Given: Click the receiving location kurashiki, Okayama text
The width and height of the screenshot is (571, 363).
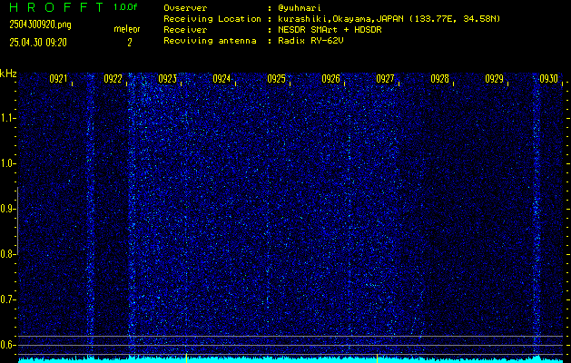Looking at the screenshot, I should (389, 19).
